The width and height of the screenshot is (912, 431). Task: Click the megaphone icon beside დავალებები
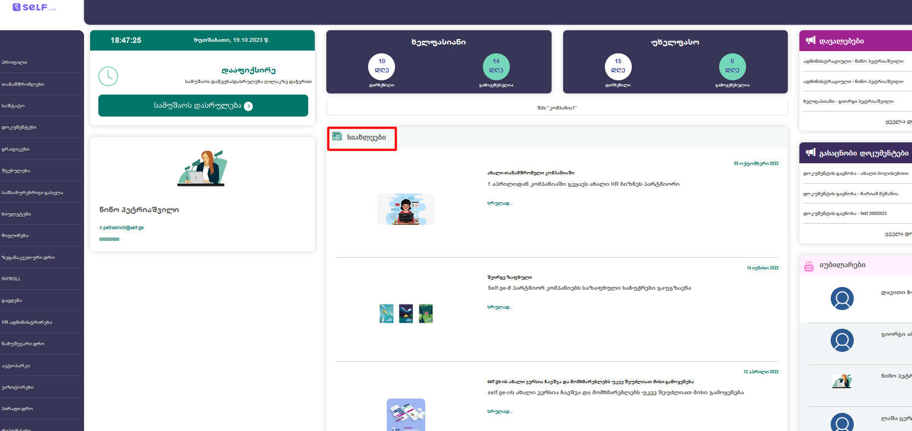click(x=810, y=40)
